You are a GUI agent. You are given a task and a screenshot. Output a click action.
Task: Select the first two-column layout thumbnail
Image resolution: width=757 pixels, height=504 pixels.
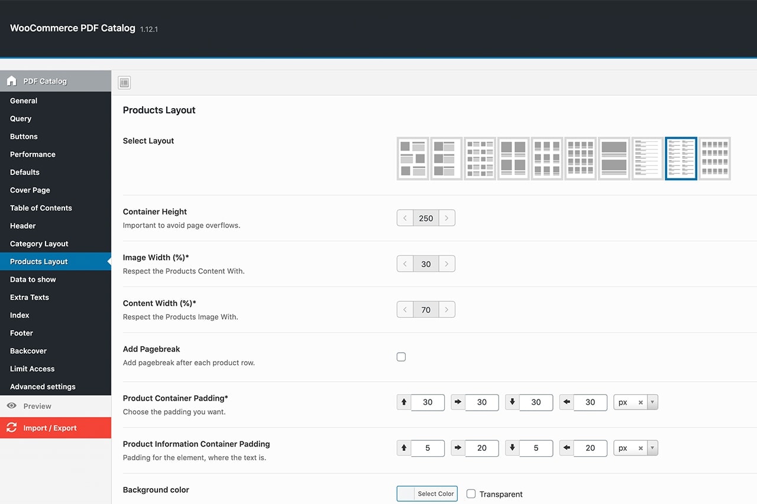[x=412, y=158]
